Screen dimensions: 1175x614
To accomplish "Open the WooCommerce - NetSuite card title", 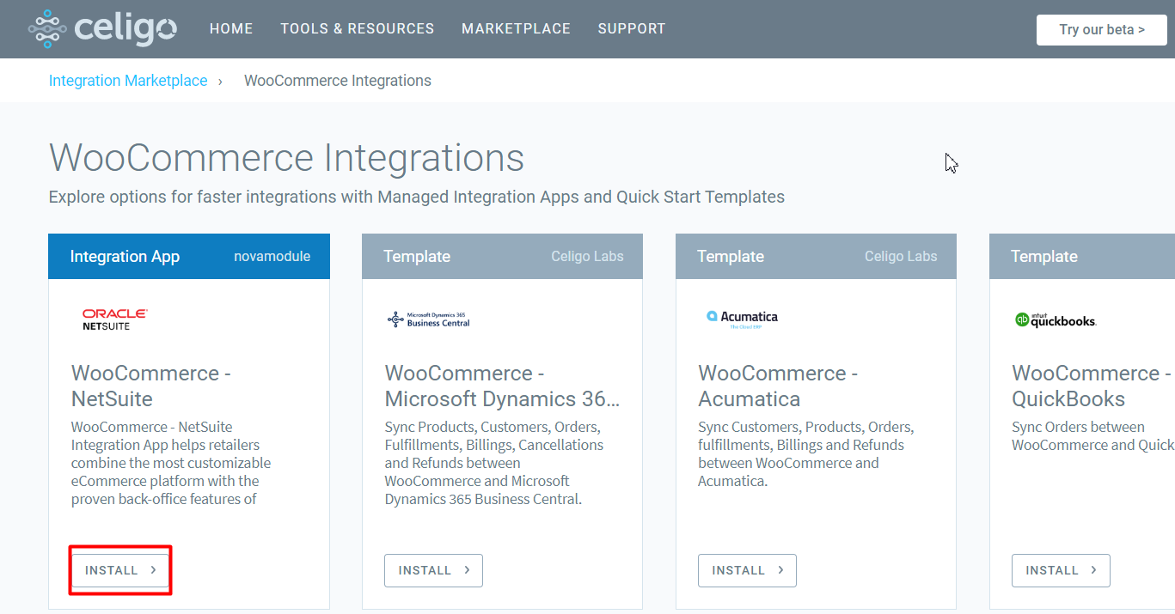I will pos(151,386).
